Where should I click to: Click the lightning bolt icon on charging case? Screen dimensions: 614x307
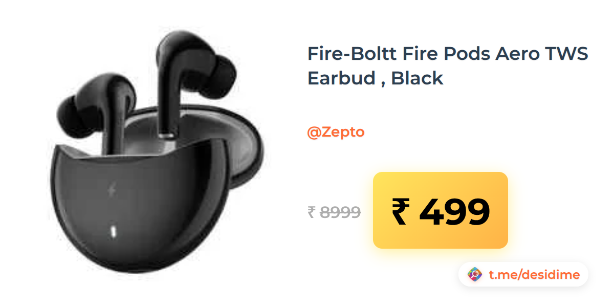pos(111,191)
